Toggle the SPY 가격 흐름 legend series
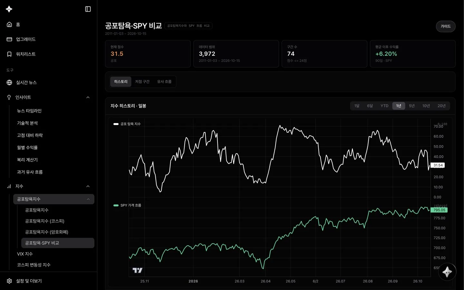 click(127, 205)
